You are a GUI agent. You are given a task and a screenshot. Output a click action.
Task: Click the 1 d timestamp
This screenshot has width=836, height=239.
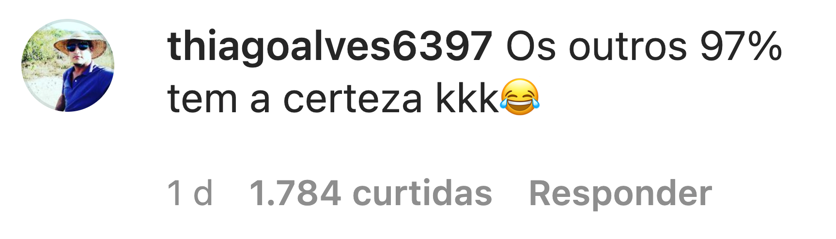pyautogui.click(x=190, y=193)
